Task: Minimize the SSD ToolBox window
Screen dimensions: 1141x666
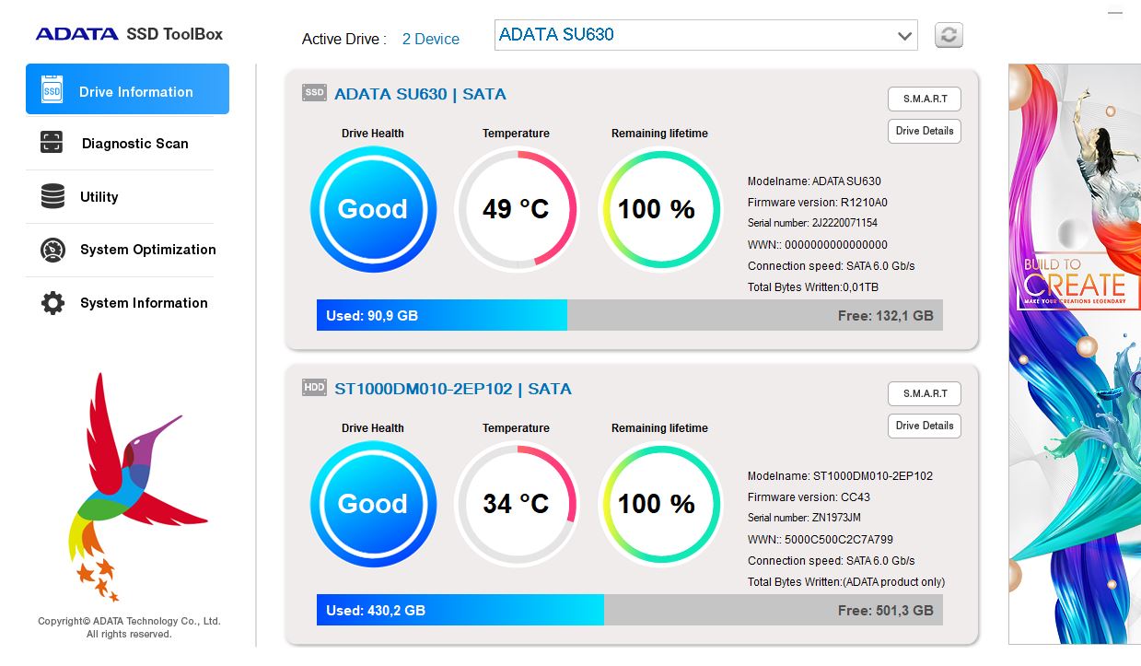Action: [1116, 13]
